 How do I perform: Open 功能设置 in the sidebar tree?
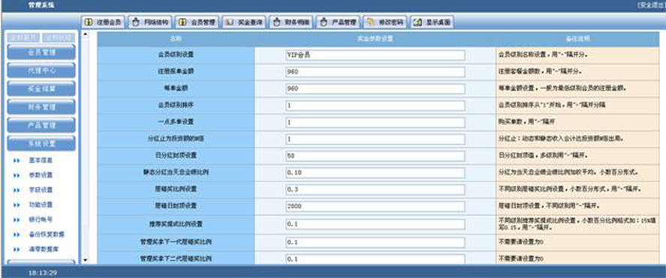pyautogui.click(x=40, y=205)
